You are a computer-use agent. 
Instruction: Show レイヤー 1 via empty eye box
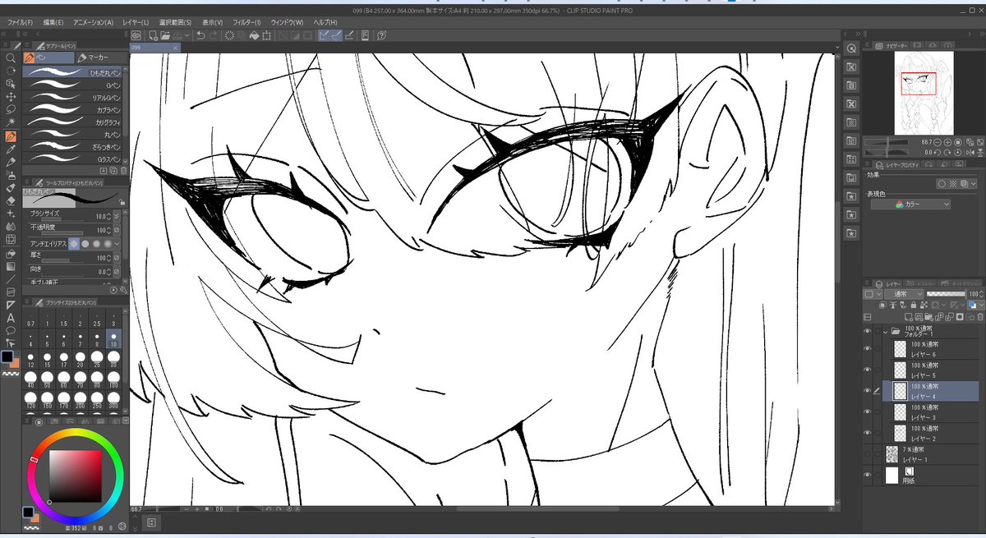(868, 453)
